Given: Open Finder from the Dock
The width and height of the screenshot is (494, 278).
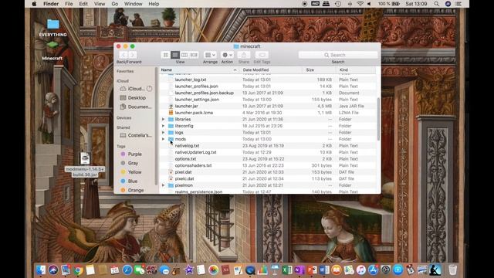Looking at the screenshot, I should point(41,270).
